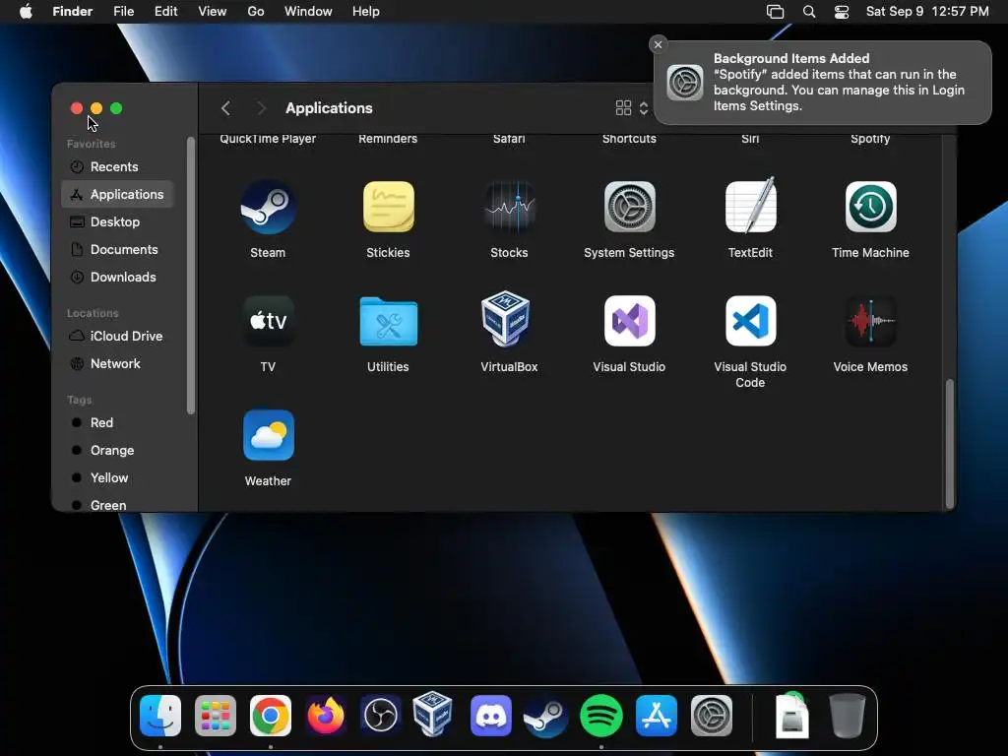Switch to icon view in toolbar

pyautogui.click(x=623, y=108)
